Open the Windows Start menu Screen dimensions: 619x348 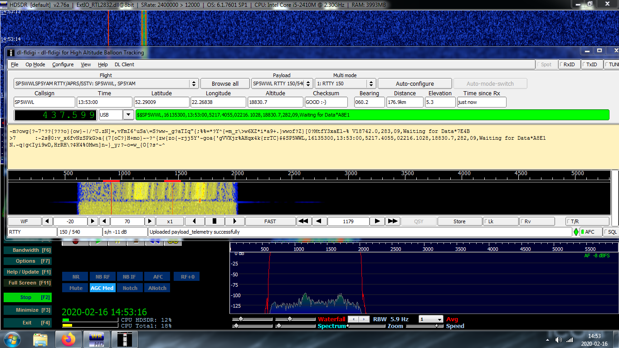[12, 339]
